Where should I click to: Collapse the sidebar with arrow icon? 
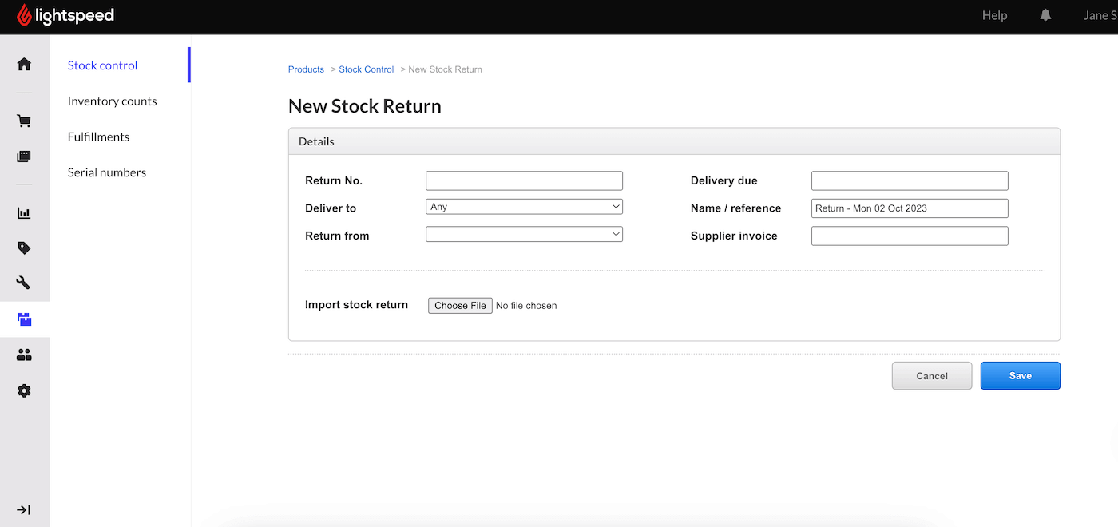click(x=24, y=509)
